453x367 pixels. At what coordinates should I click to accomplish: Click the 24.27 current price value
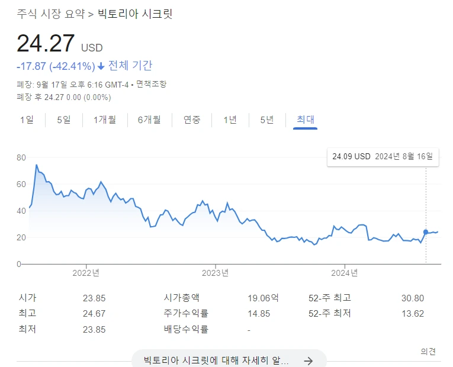(x=46, y=43)
